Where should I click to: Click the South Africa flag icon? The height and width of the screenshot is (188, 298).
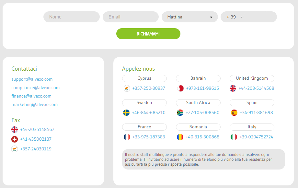pyautogui.click(x=180, y=113)
